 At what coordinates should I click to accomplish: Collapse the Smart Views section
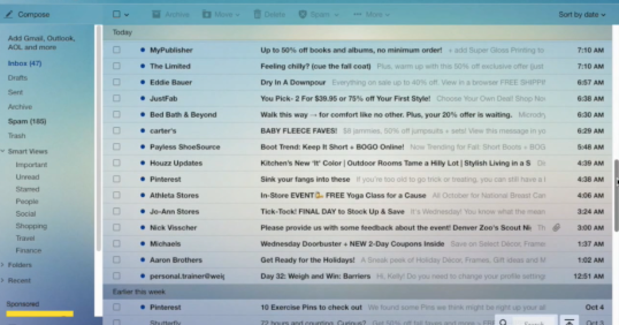tap(3, 151)
